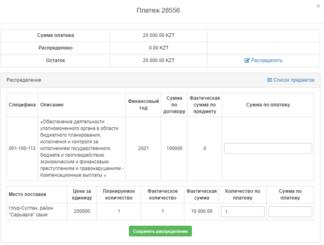
Task: Click the edit icon beside Распределить
Action: coord(247,61)
